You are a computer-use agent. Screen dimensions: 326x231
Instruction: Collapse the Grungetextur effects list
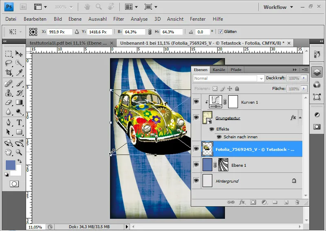pos(300,118)
